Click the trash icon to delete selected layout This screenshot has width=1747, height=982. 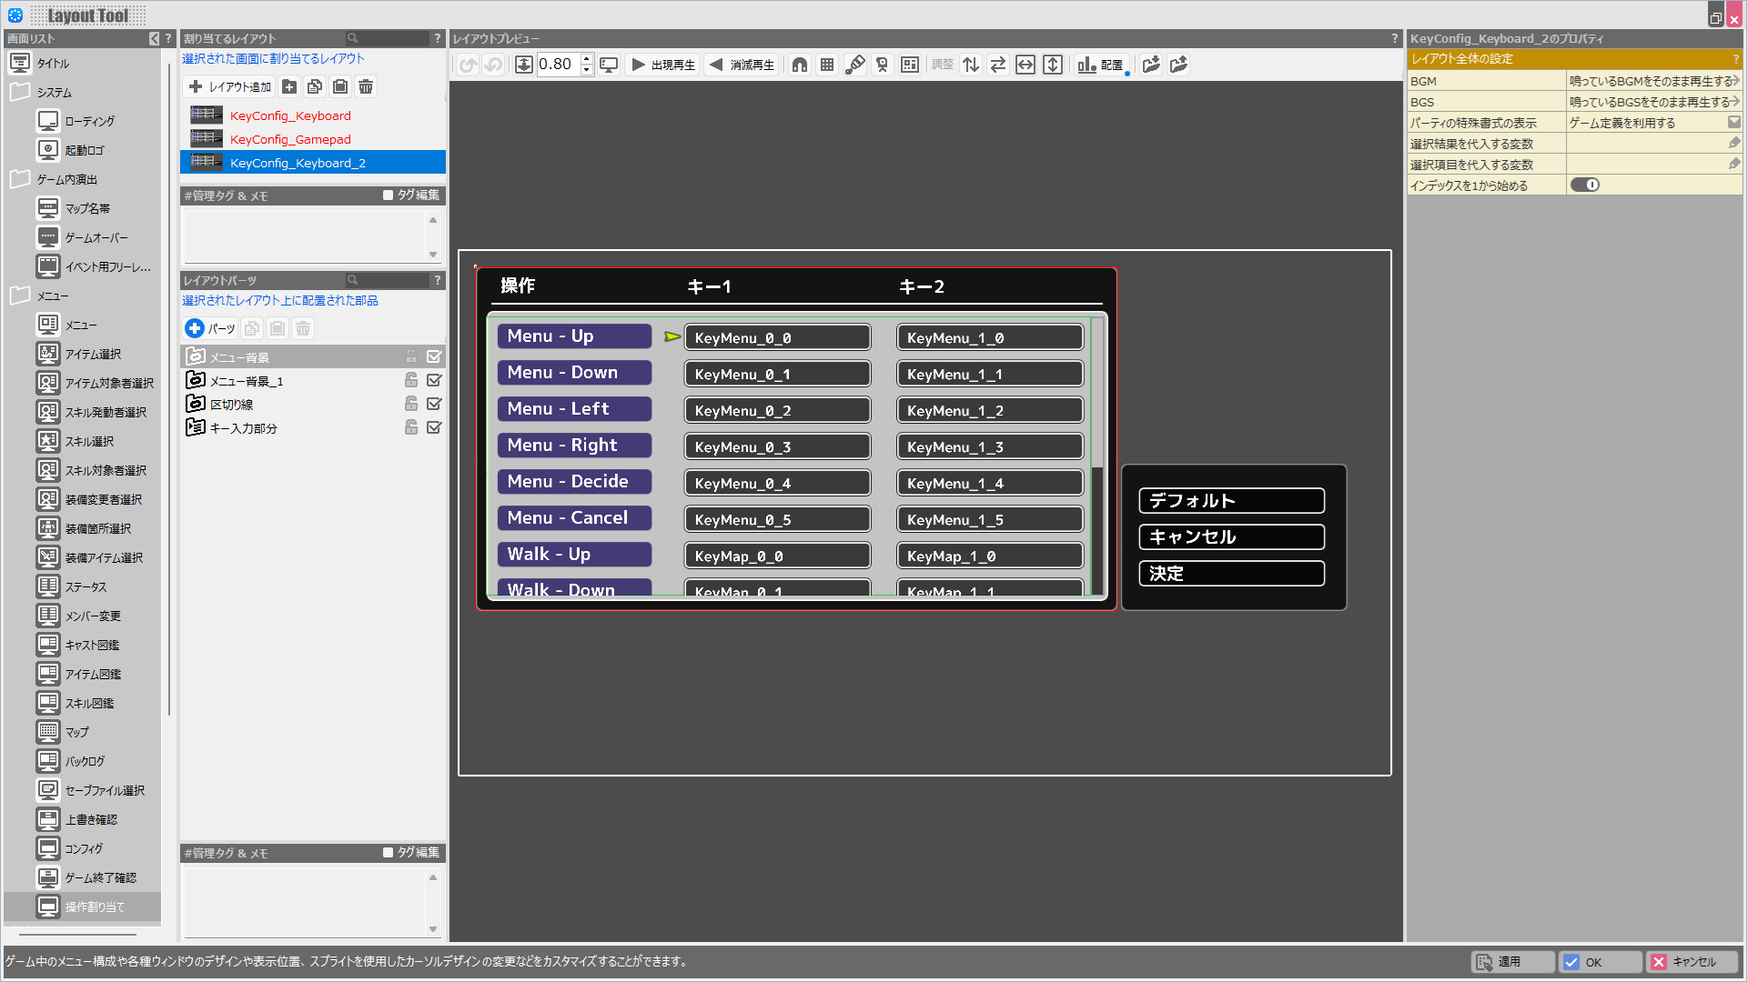pyautogui.click(x=366, y=86)
